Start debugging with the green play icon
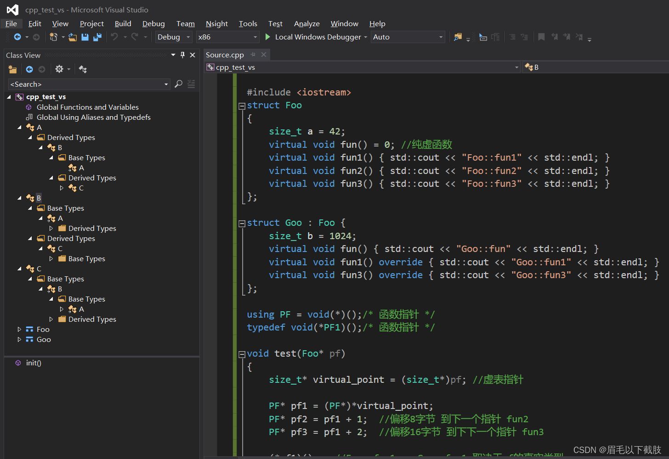Viewport: 669px width, 459px height. 268,37
